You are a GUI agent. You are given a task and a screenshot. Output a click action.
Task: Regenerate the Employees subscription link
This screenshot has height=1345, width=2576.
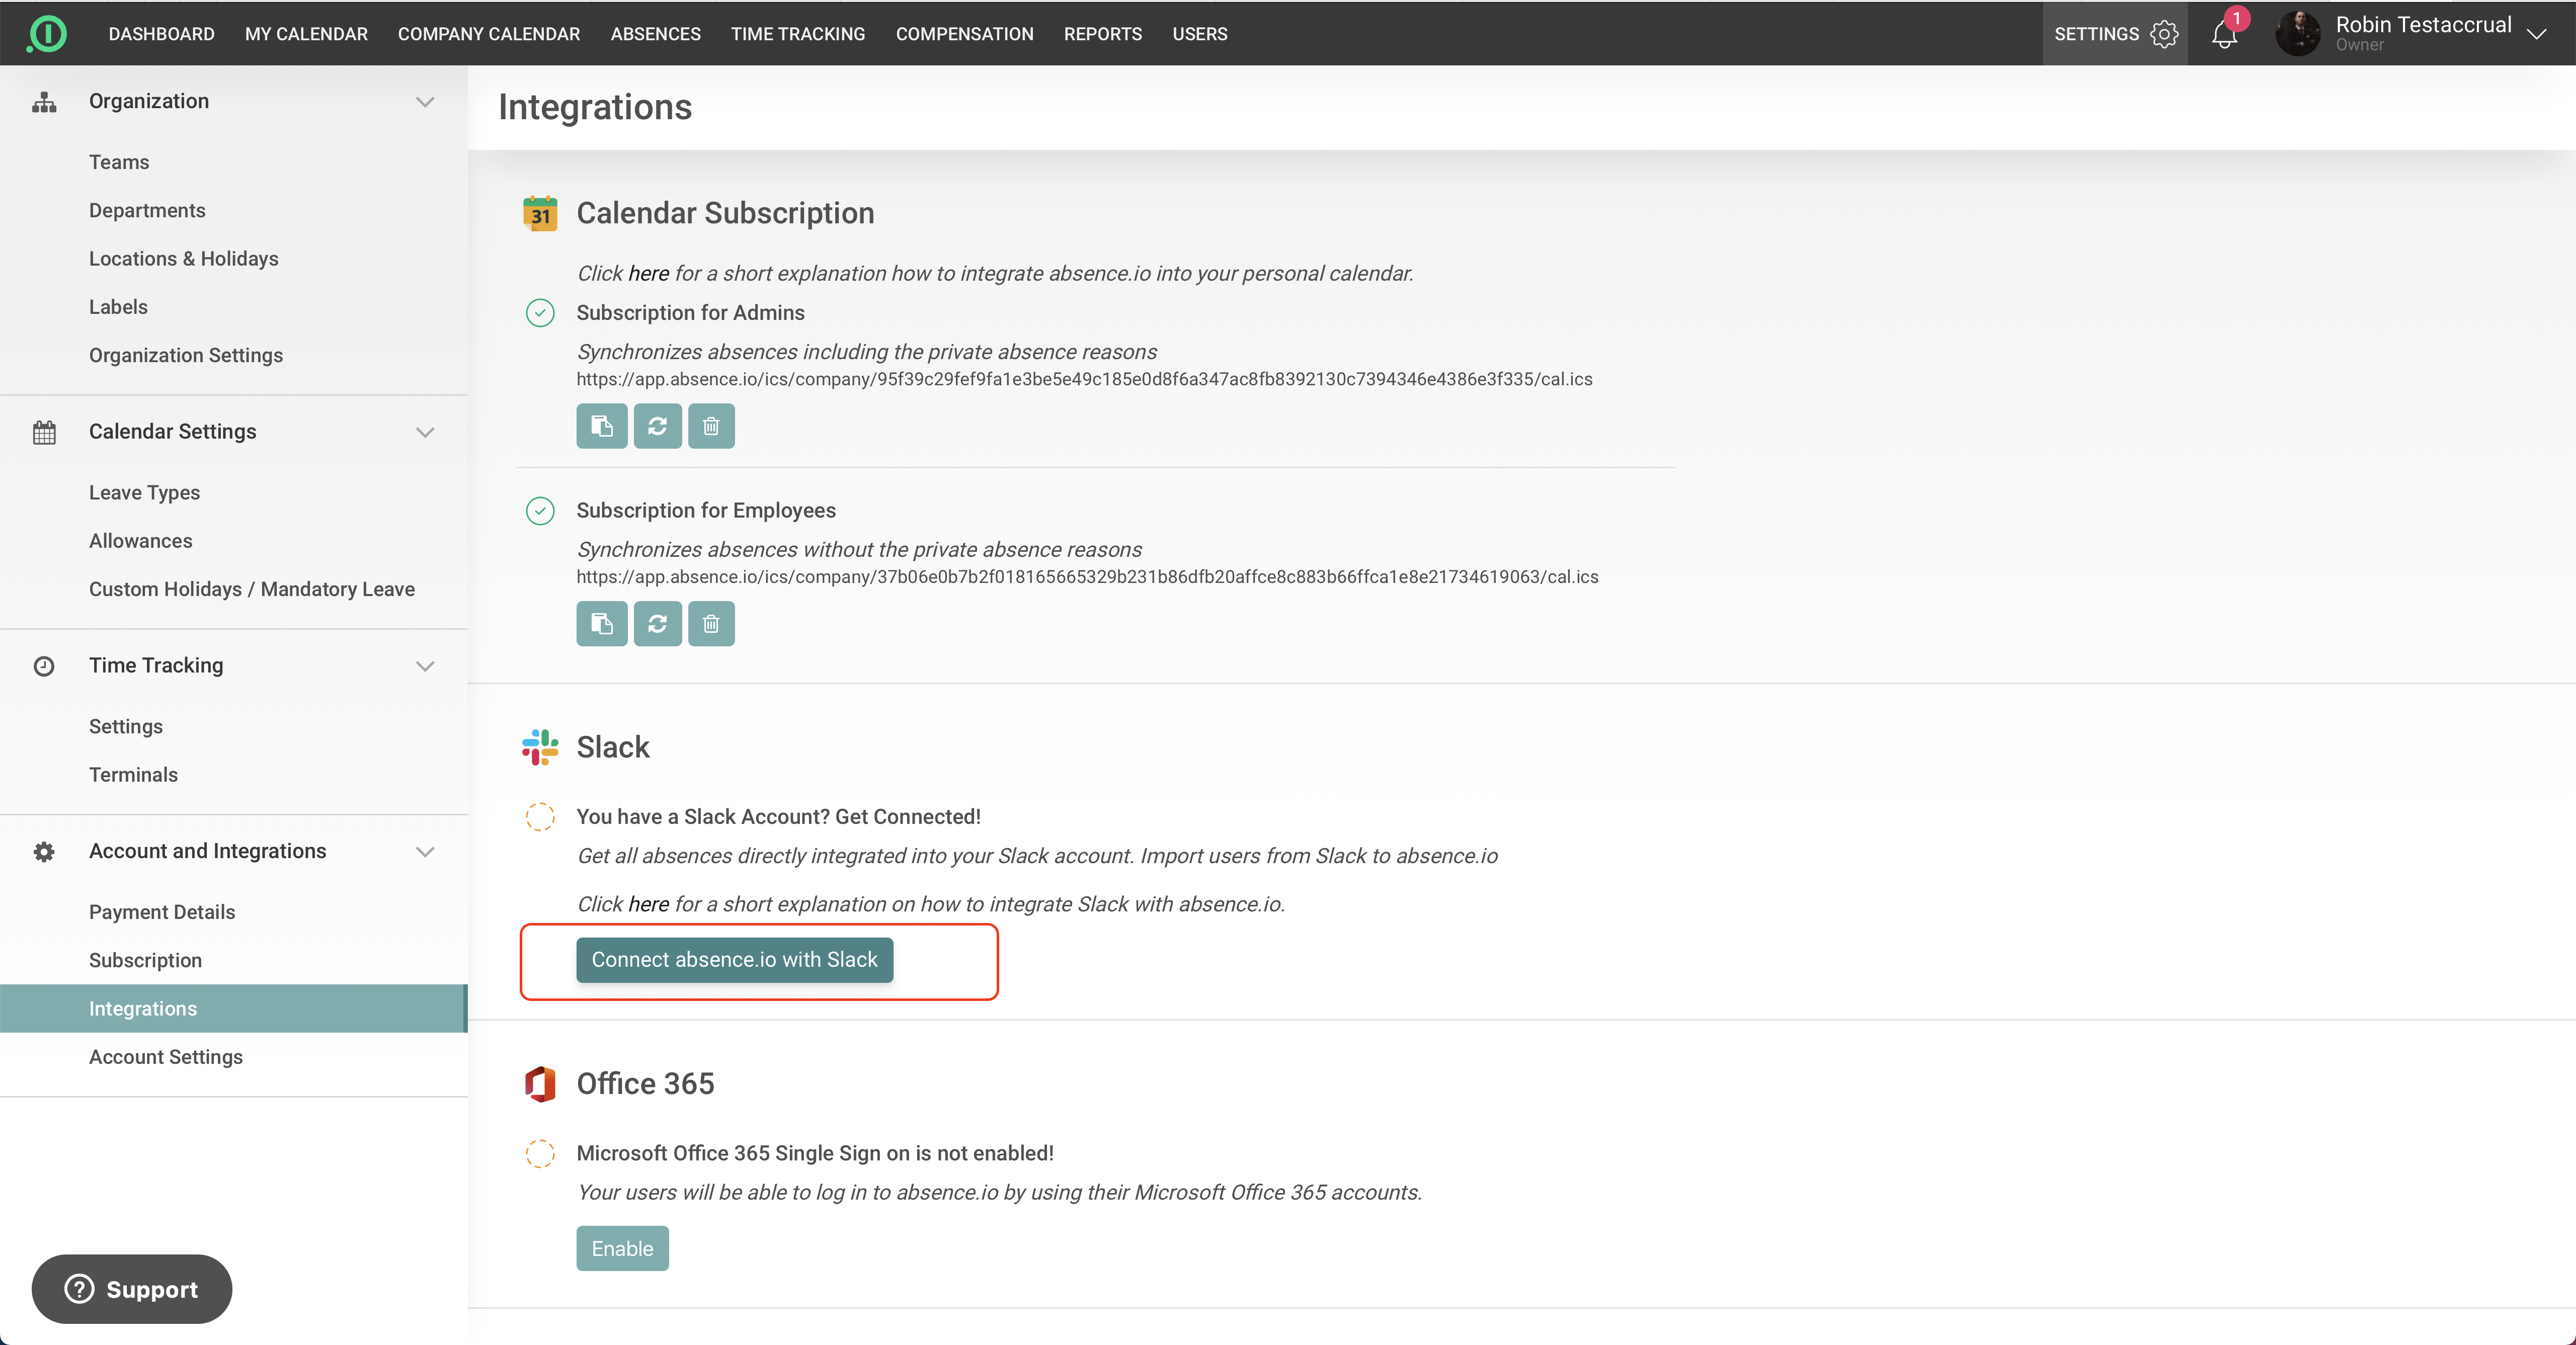[657, 624]
